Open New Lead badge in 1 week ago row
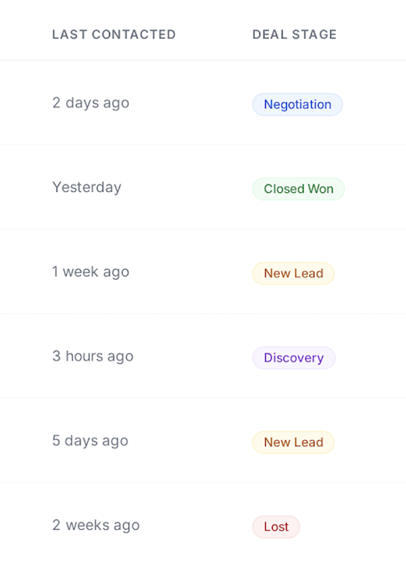406x568 pixels. [293, 273]
